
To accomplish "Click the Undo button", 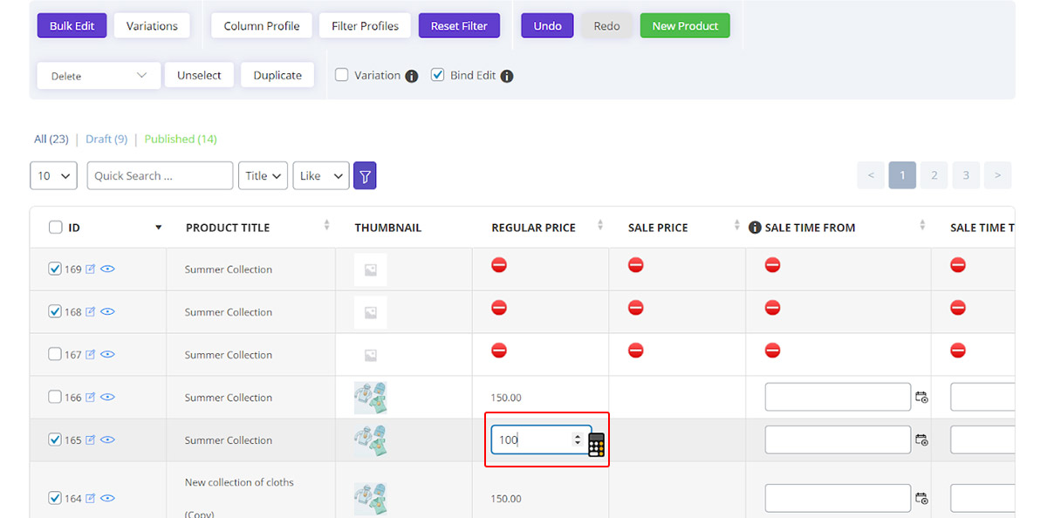I will (x=548, y=25).
